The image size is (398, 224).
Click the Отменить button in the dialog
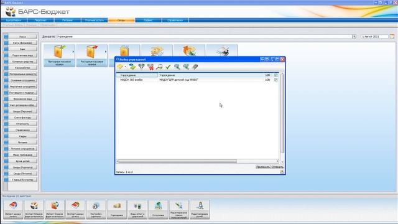point(277,167)
